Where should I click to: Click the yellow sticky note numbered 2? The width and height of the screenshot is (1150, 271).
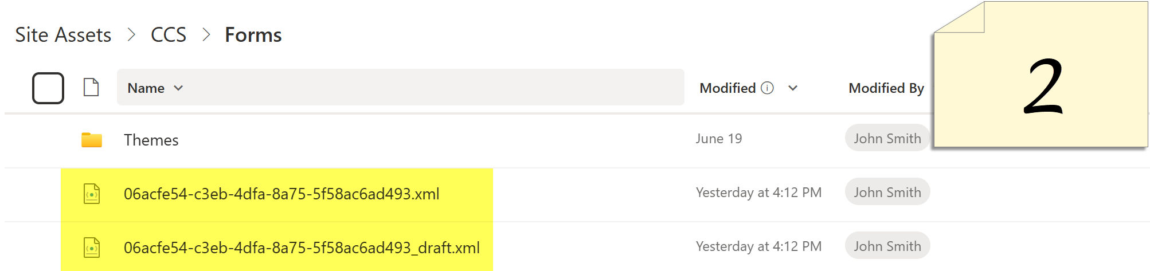point(1041,74)
